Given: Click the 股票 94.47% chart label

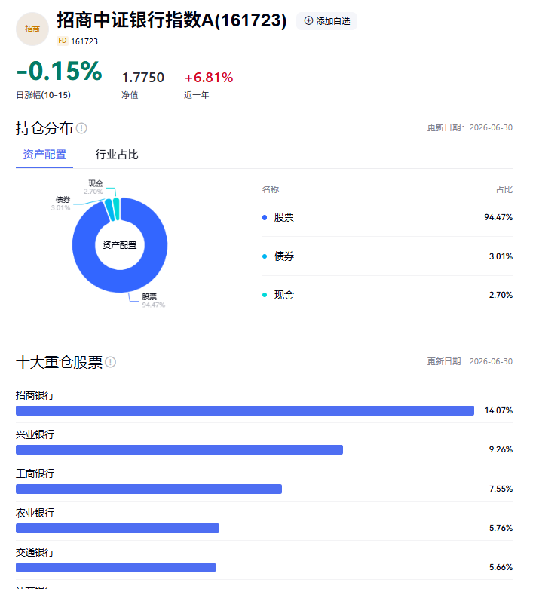Looking at the screenshot, I should 153,300.
